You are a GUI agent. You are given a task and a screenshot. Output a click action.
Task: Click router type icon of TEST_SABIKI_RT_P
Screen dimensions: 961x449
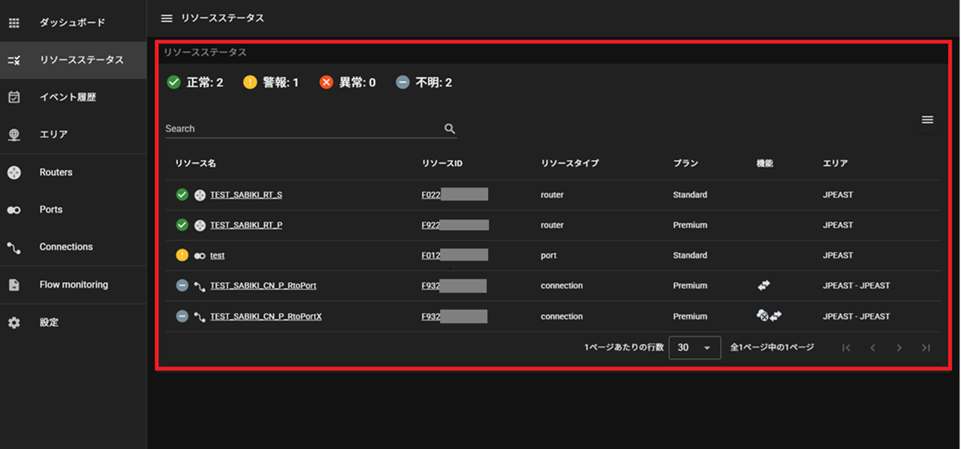pos(200,225)
